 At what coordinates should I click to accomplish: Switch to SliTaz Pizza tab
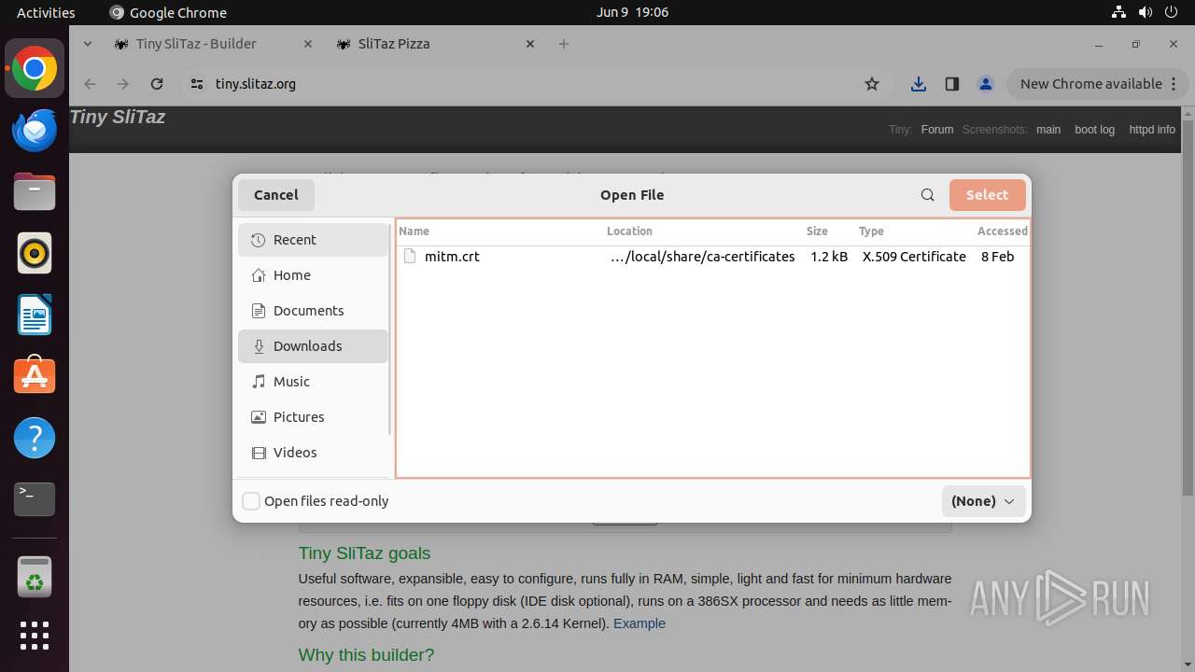tap(435, 44)
